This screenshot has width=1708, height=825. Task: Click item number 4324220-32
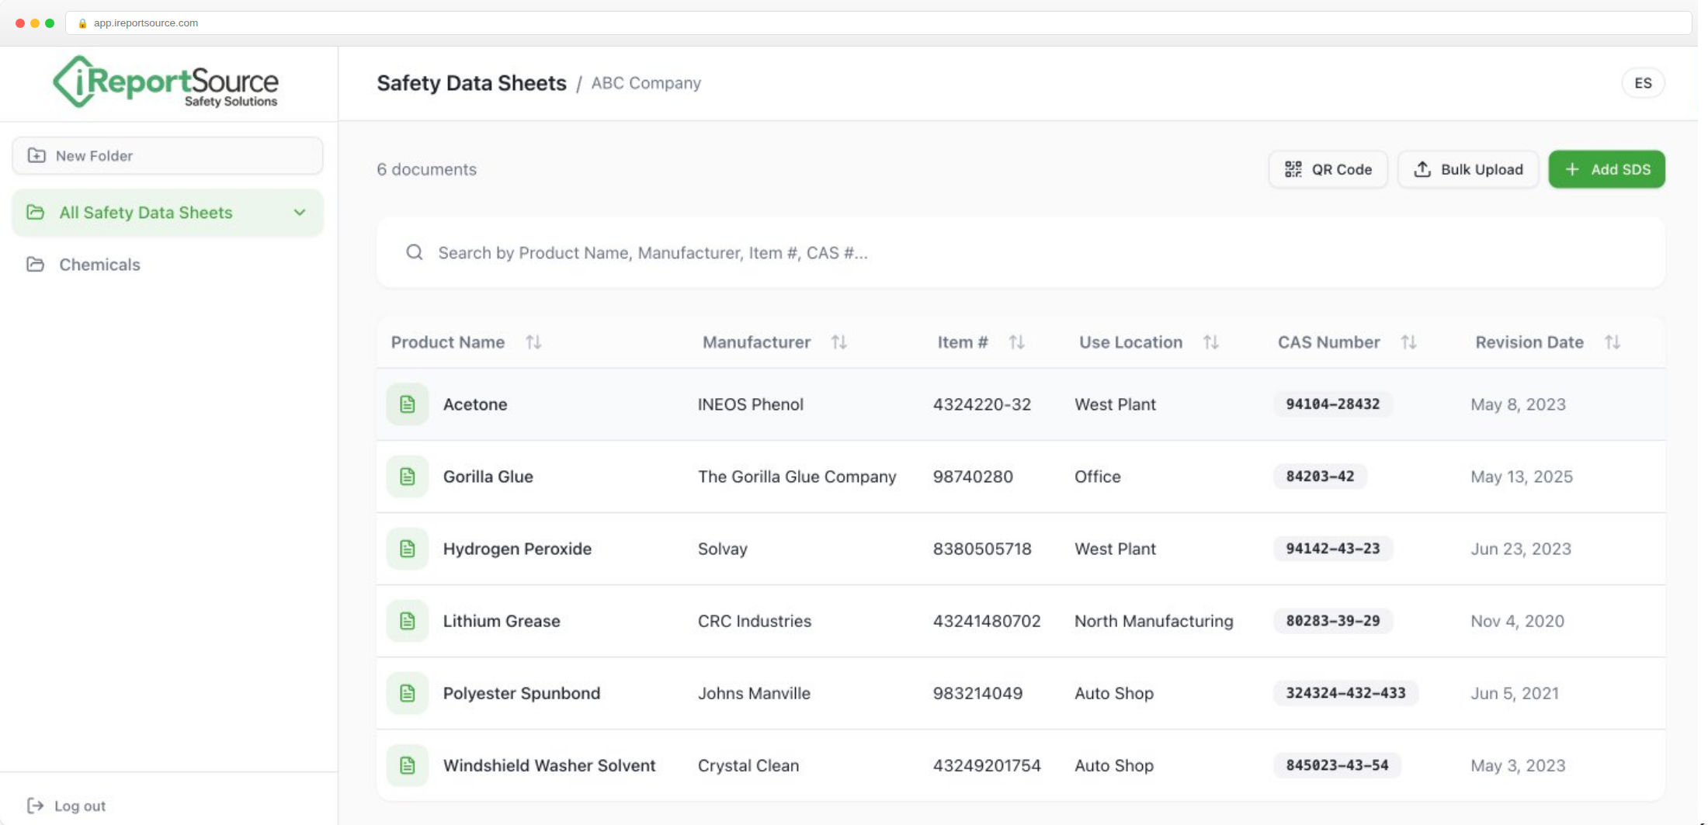click(x=981, y=404)
